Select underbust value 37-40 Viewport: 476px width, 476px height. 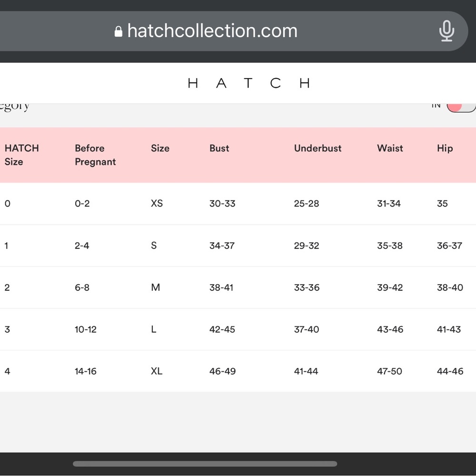pyautogui.click(x=306, y=329)
